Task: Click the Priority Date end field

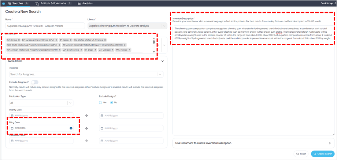Action: pyautogui.click(x=131, y=116)
